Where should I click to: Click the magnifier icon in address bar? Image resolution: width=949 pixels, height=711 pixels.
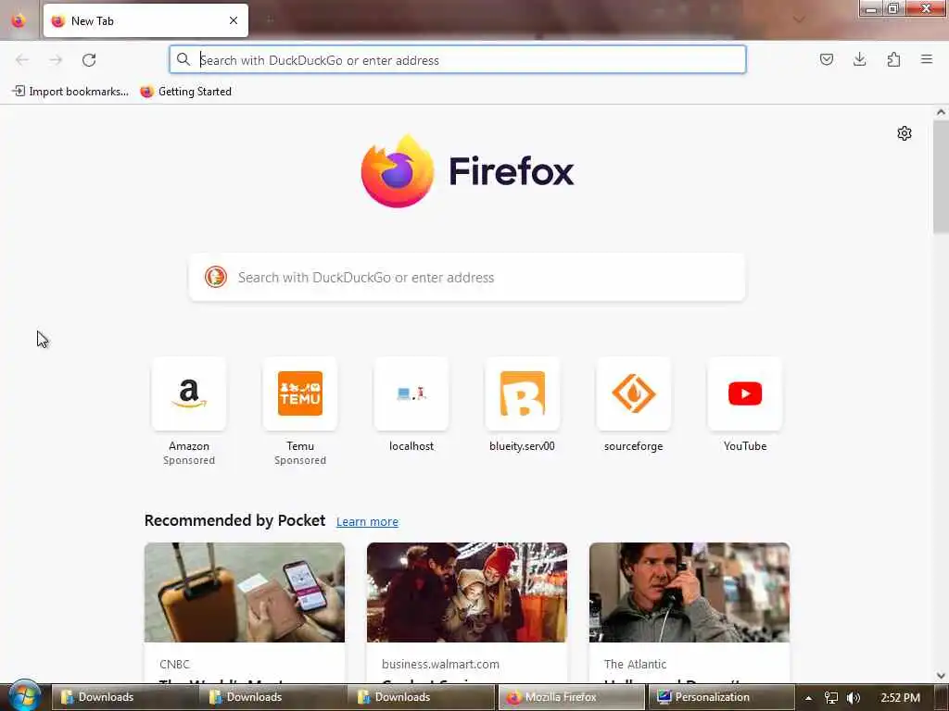(x=183, y=59)
